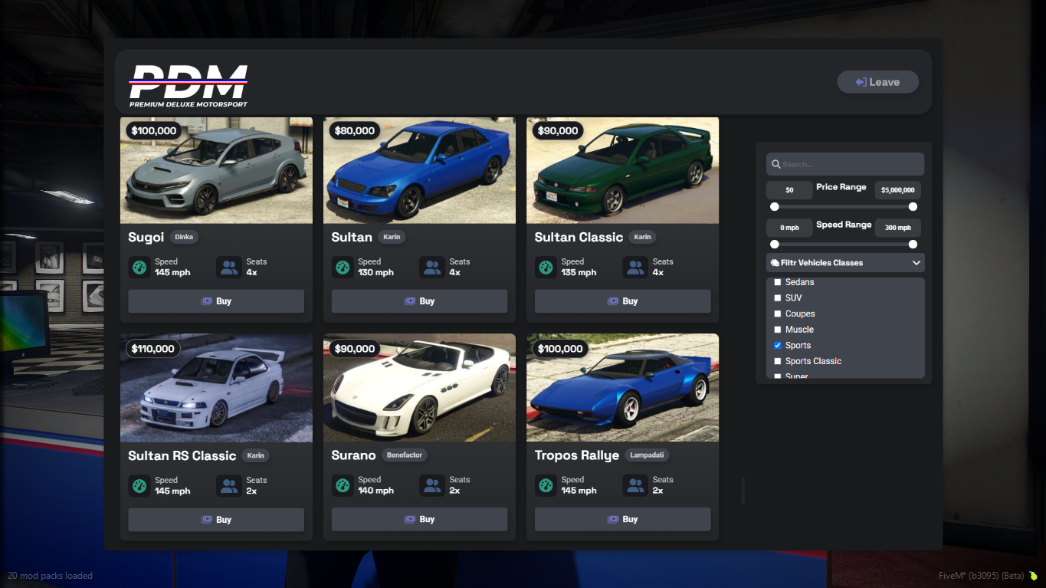Click the Karin tag on Sultan RS Classic
Viewport: 1046px width, 588px height.
click(x=255, y=455)
